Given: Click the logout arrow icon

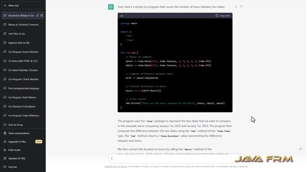Looking at the screenshot, I should [x=5, y=167].
